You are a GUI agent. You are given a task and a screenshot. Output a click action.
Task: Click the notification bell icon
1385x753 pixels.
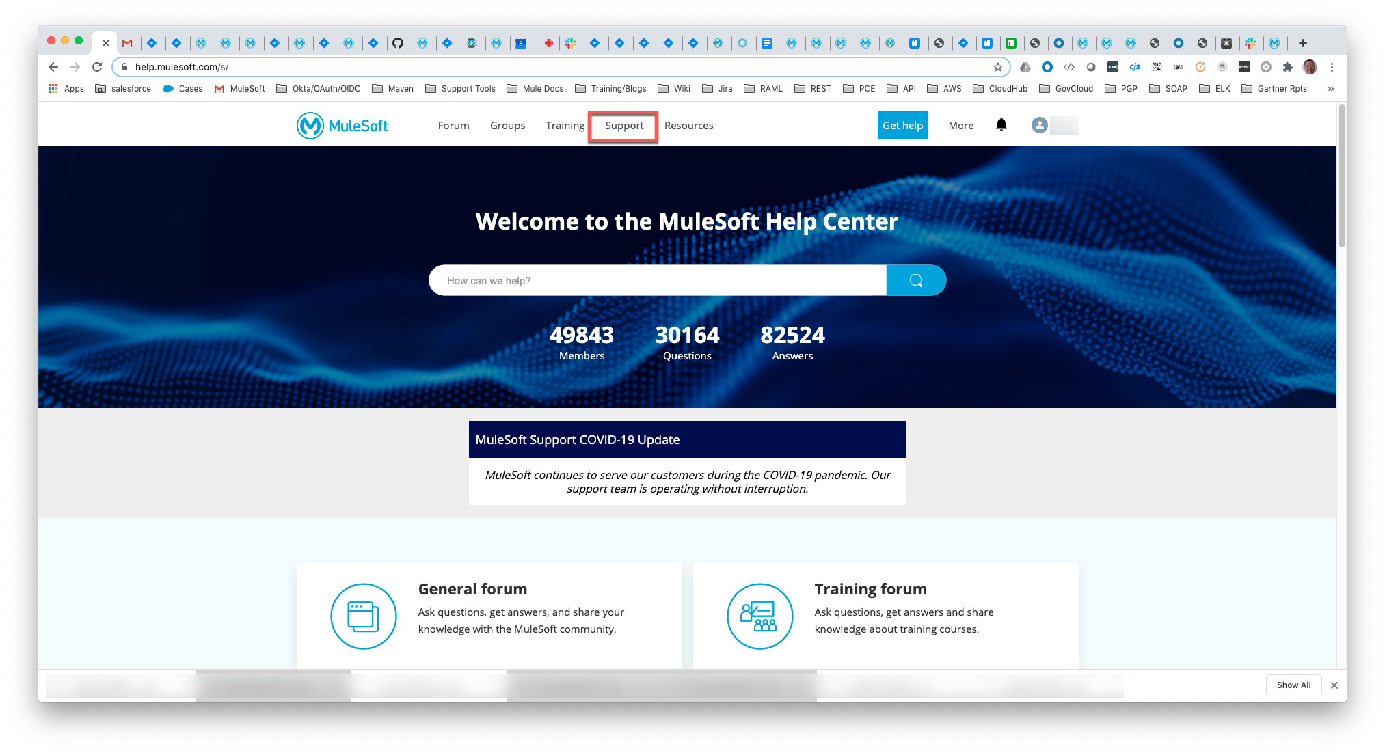pos(1001,125)
